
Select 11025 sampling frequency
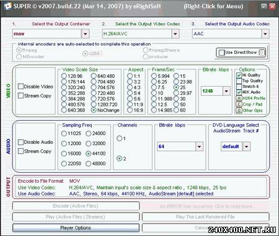pos(64,133)
